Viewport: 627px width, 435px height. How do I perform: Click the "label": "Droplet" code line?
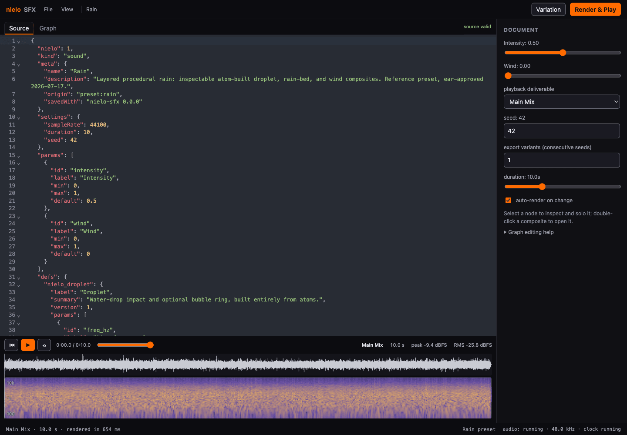81,292
